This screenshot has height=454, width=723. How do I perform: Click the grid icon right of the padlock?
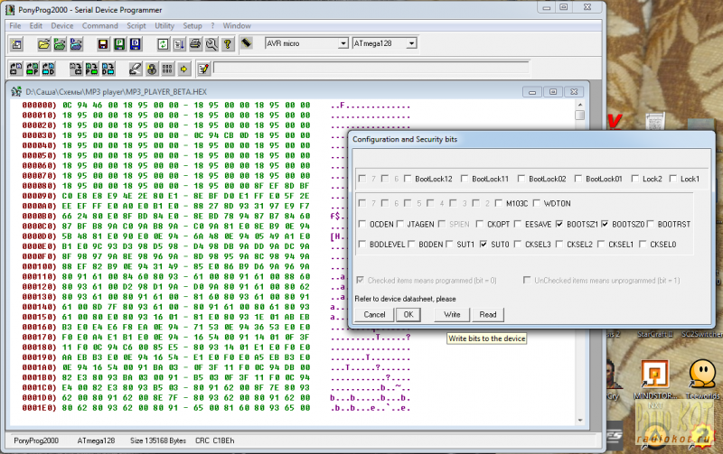(x=167, y=69)
